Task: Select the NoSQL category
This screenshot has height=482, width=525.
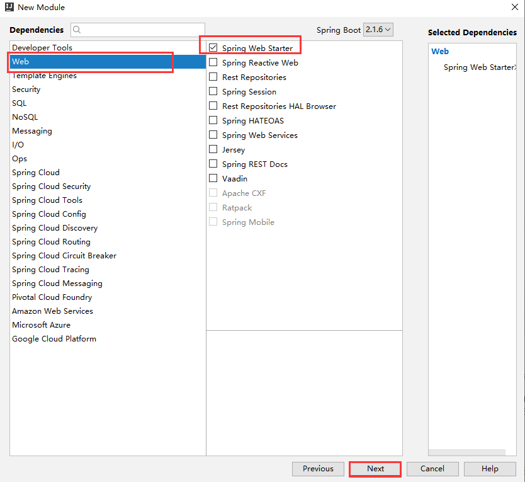Action: tap(108, 117)
